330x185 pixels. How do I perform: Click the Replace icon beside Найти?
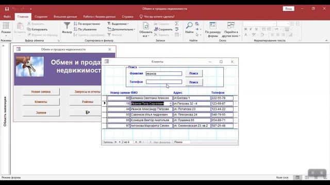tap(197, 24)
